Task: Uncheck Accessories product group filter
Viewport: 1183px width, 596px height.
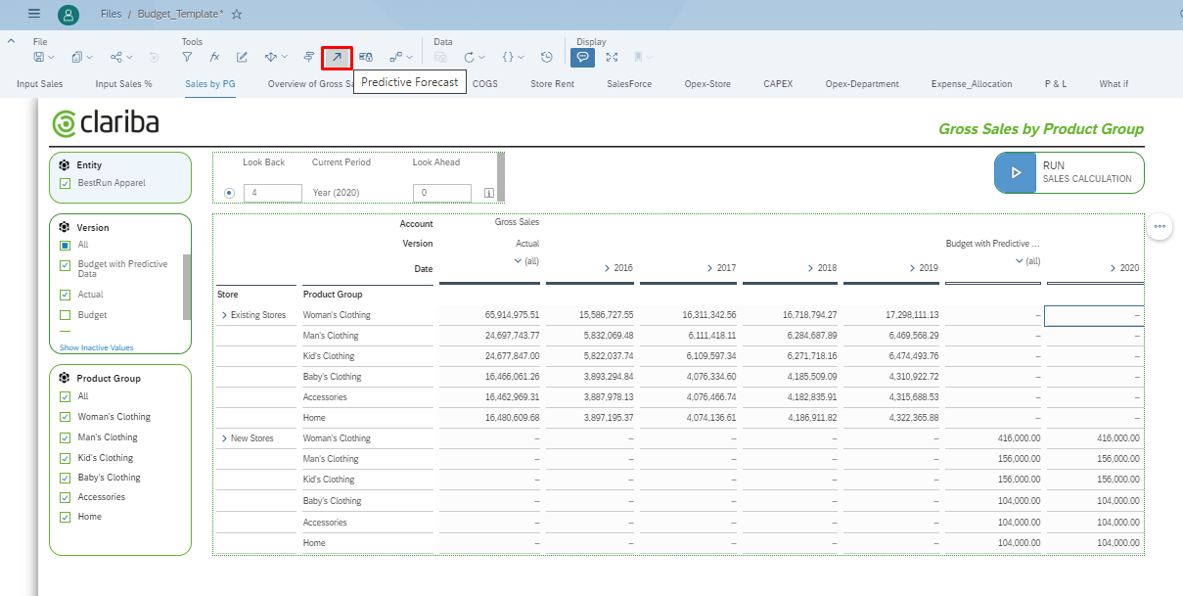Action: [x=65, y=497]
